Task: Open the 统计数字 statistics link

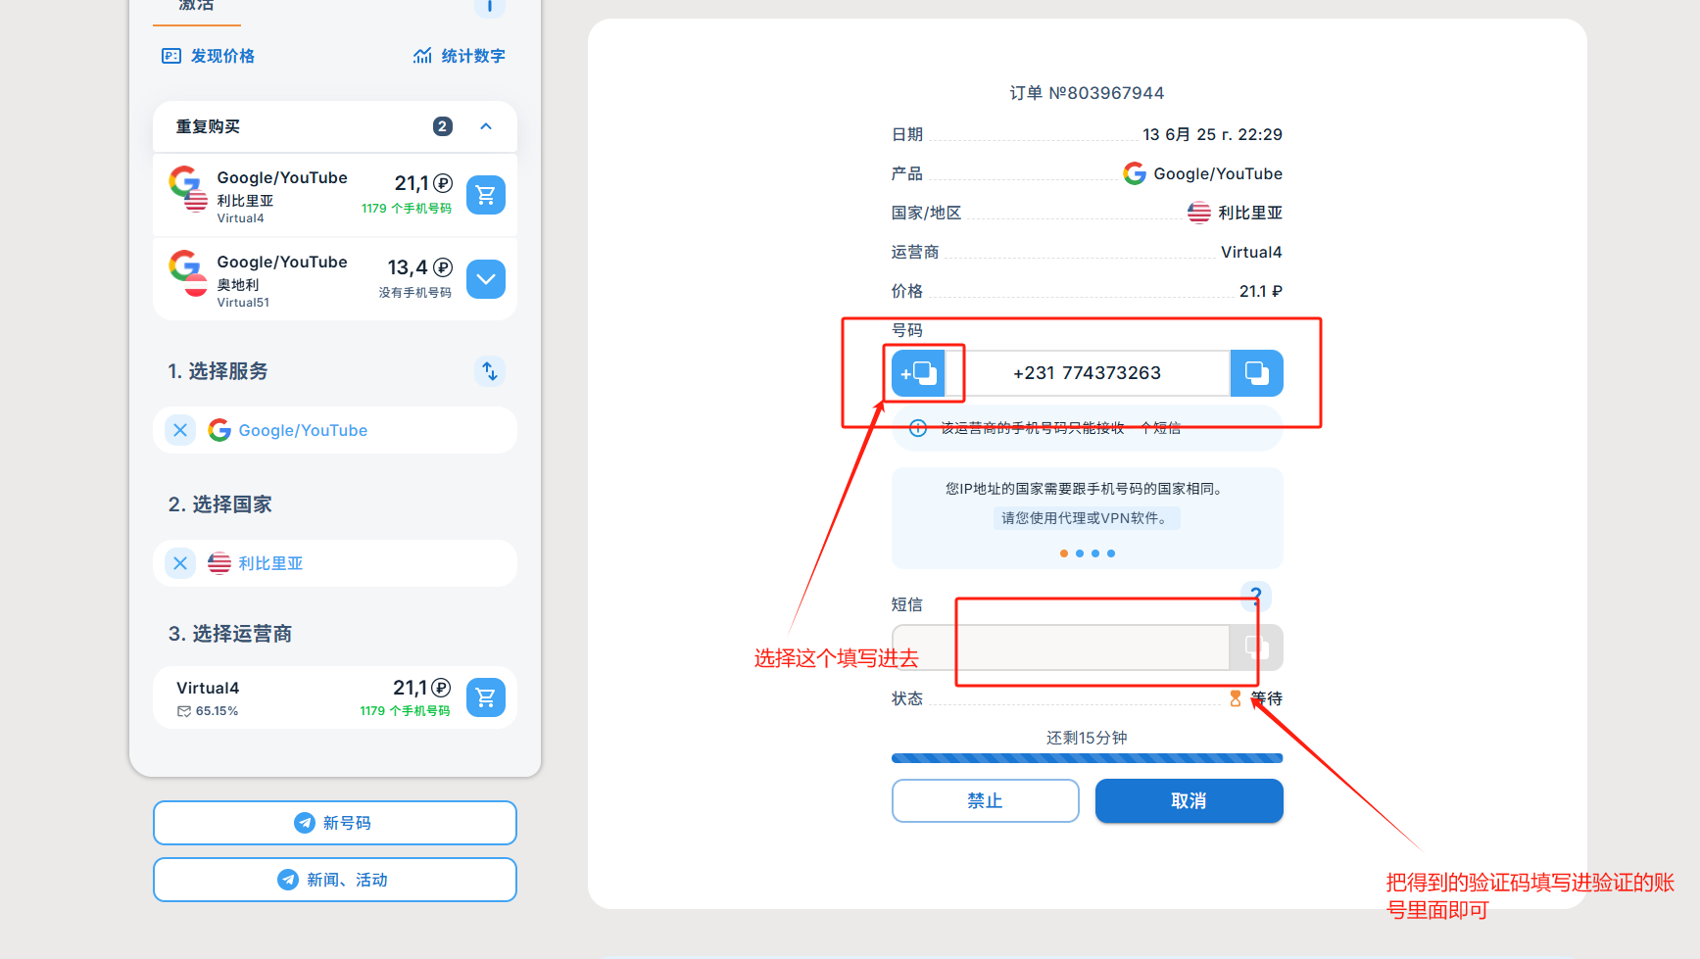Action: [459, 56]
